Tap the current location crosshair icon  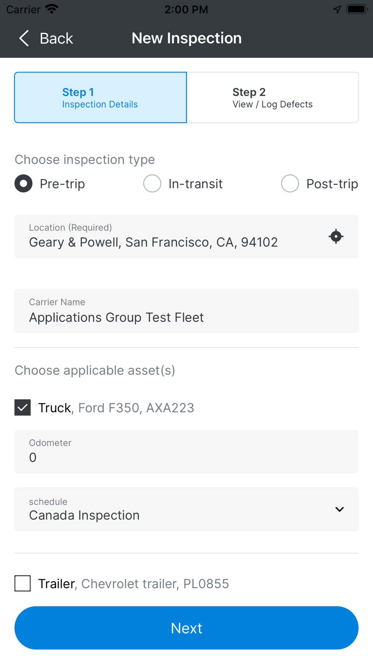pyautogui.click(x=336, y=236)
